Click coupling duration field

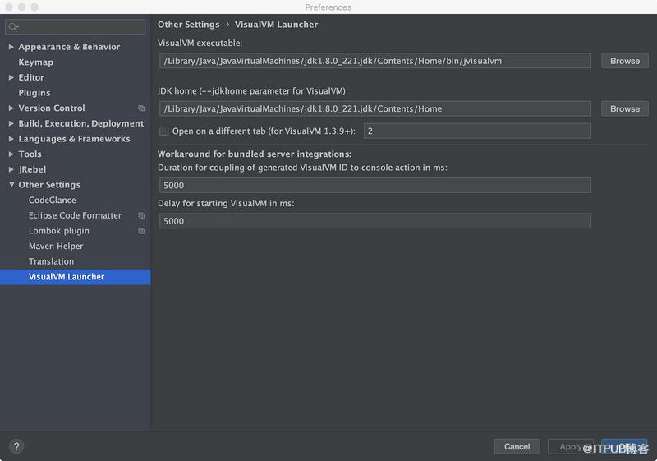click(x=375, y=185)
